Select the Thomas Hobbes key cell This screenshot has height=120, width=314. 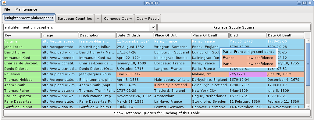23,80
